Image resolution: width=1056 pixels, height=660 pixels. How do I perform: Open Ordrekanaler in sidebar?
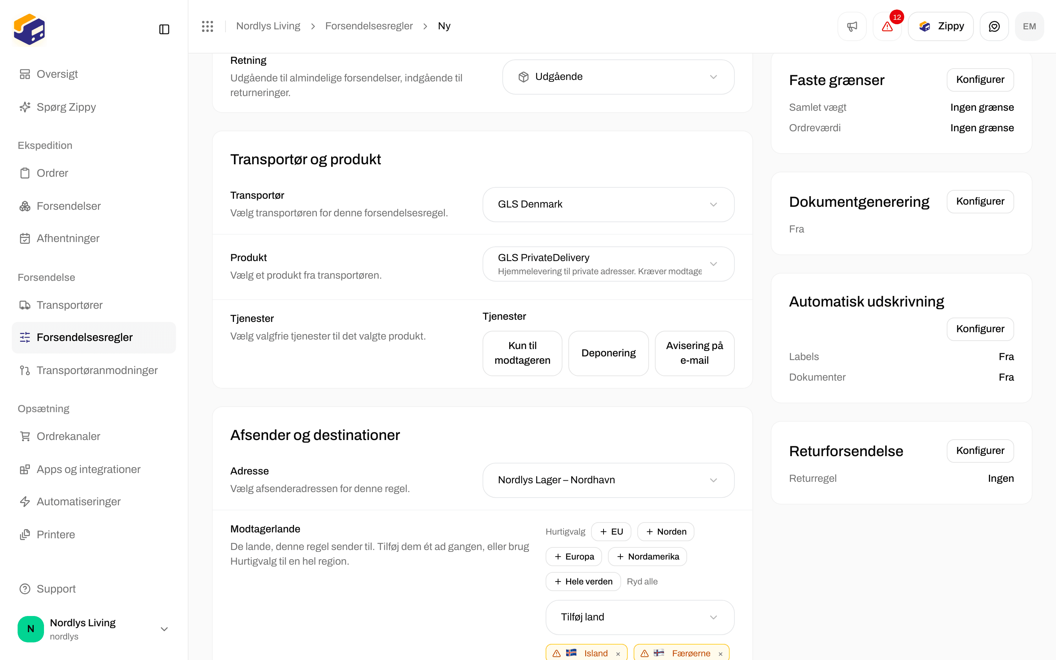[94, 436]
